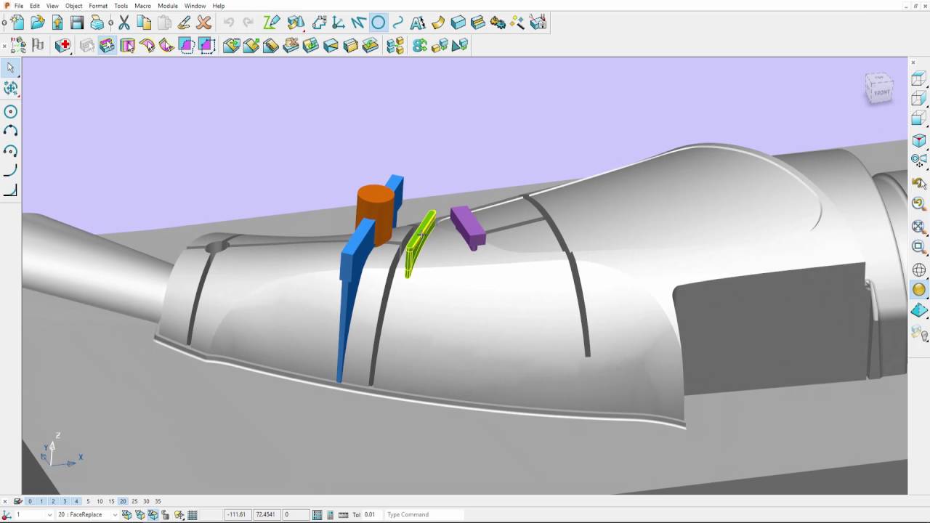Expand the solid repair red-cross flyout

(x=63, y=46)
